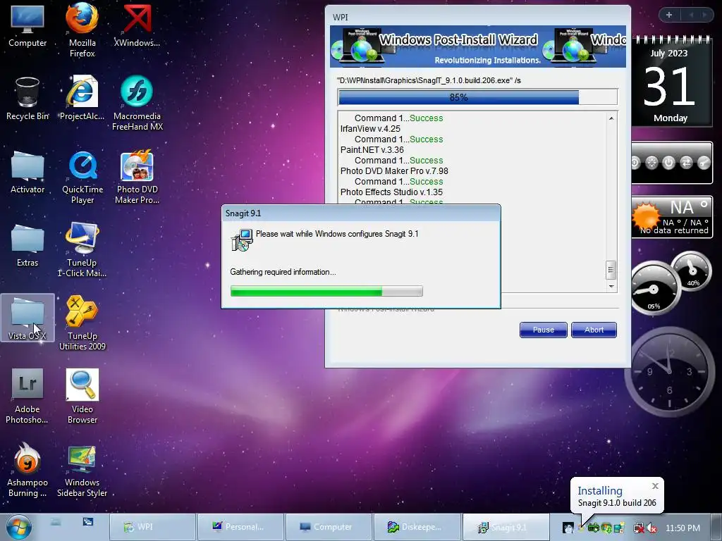The width and height of the screenshot is (722, 541).
Task: Click the disconnected network tray icon
Action: 639,528
